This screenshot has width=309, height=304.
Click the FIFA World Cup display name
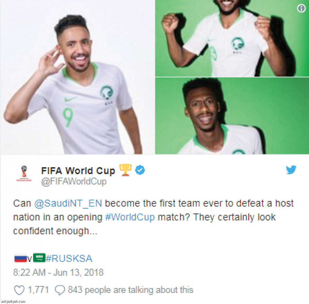pyautogui.click(x=78, y=171)
